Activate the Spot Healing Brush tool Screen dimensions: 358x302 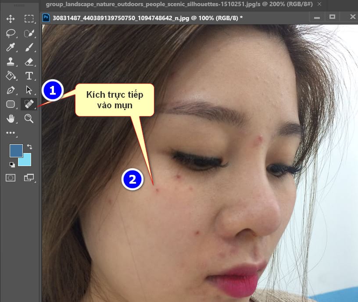[x=29, y=104]
